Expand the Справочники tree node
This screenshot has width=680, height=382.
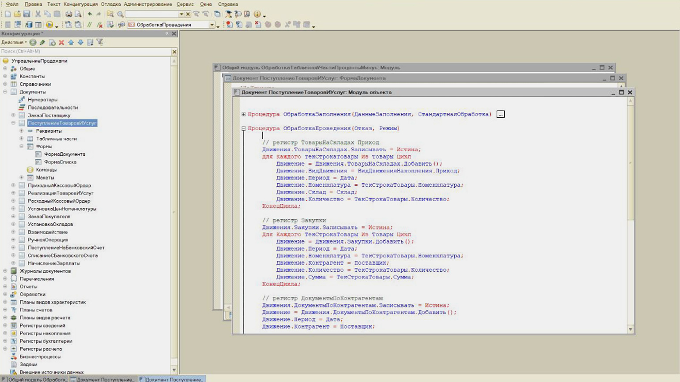point(5,84)
